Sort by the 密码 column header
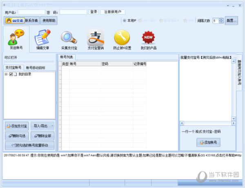 pyautogui.click(x=117, y=64)
